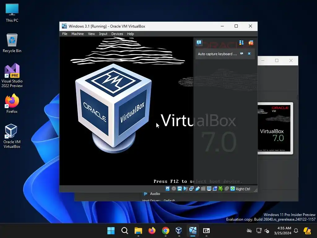Open the File menu
The height and width of the screenshot is (238, 317).
coord(65,34)
